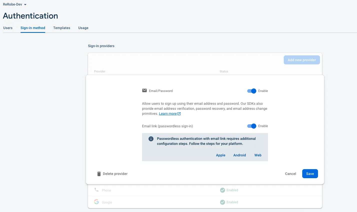Viewport: 357px width, 212px height.
Task: Switch to the Users tab
Action: pos(8,28)
